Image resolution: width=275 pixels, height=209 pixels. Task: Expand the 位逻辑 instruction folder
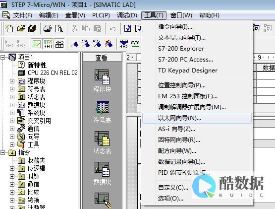click(x=12, y=168)
